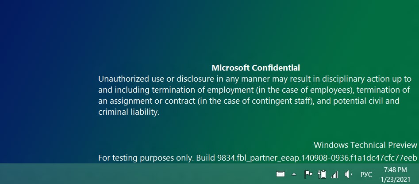The image size is (419, 184).
Task: Open the clock showing 7:48 PM
Action: [x=395, y=169]
